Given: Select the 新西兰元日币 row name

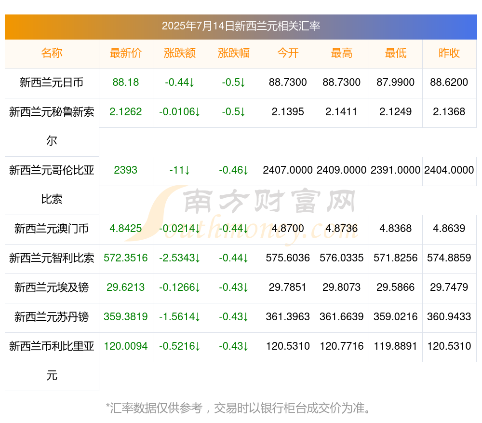Looking at the screenshot, I should [52, 82].
